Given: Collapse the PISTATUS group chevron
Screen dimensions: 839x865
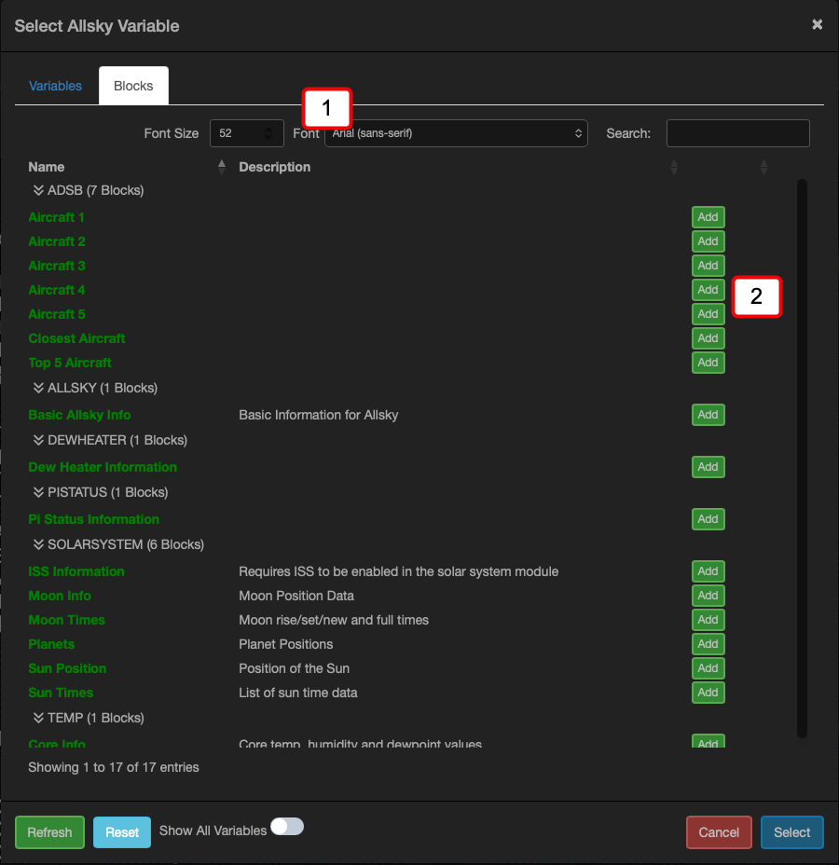Looking at the screenshot, I should pos(39,492).
